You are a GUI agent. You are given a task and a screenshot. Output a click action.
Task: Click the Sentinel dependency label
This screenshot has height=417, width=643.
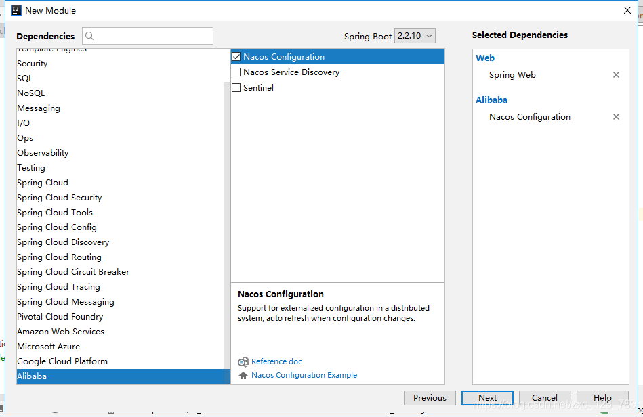click(x=258, y=88)
